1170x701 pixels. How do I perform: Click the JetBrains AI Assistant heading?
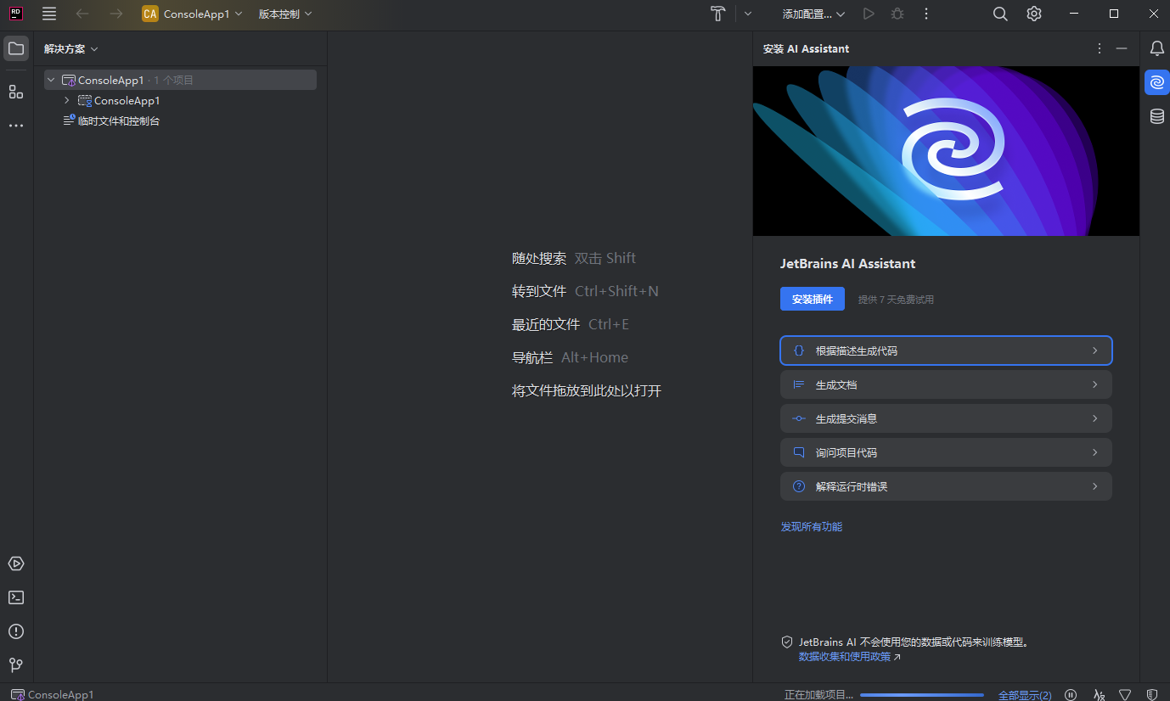pyautogui.click(x=848, y=264)
